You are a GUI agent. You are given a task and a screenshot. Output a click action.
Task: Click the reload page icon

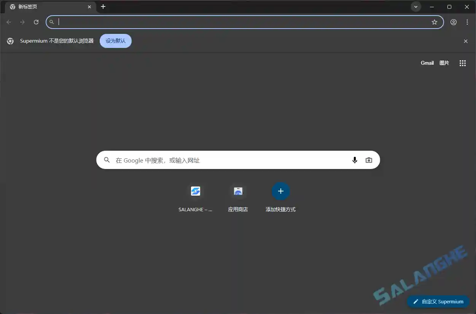[x=36, y=22]
